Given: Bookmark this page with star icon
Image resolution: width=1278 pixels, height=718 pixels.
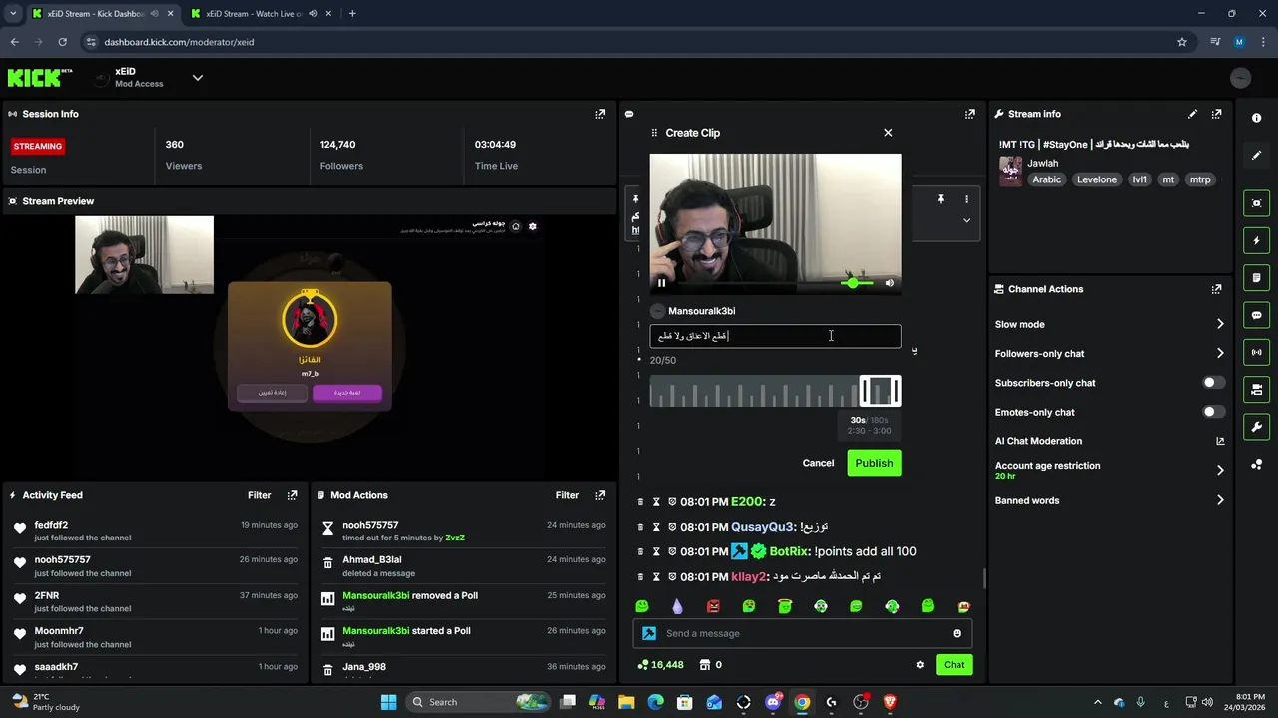Looking at the screenshot, I should click(x=1182, y=42).
